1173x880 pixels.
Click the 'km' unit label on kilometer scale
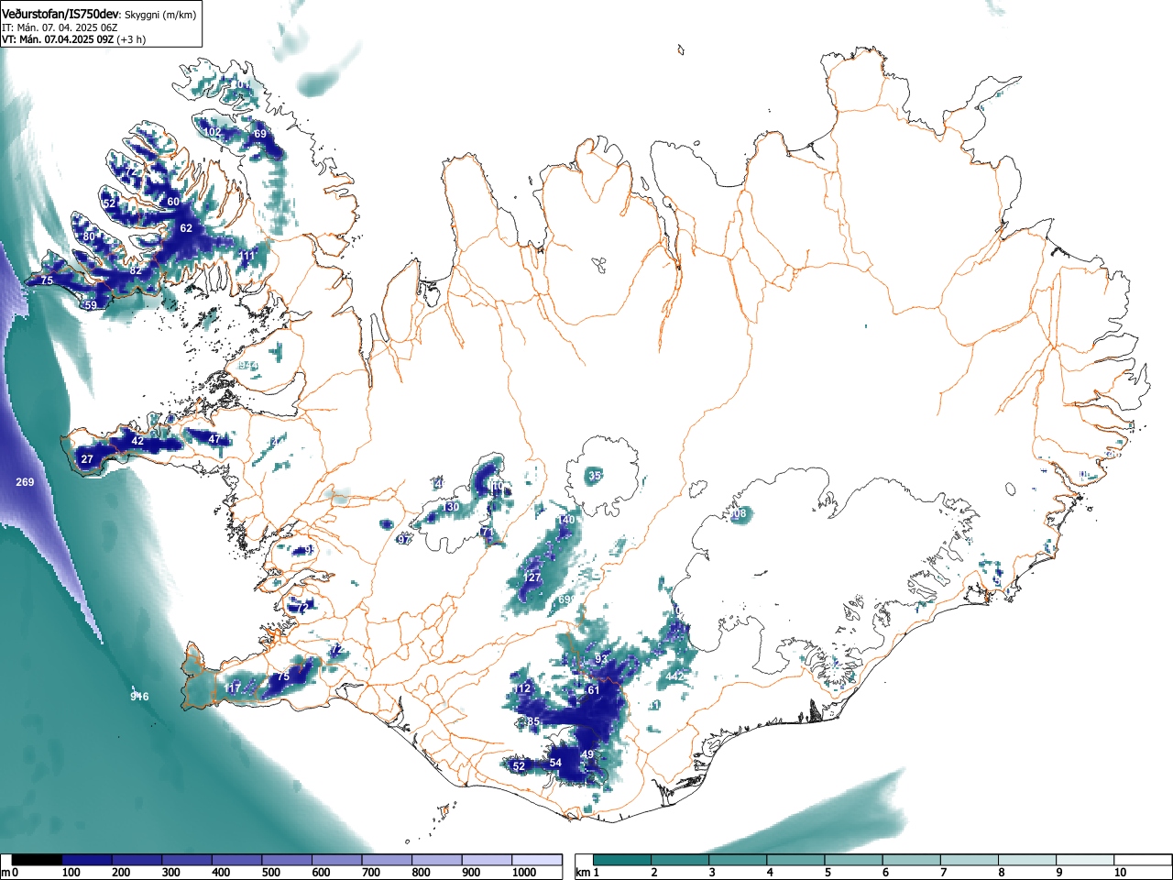click(583, 873)
